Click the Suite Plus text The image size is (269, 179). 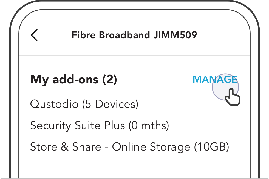click(x=100, y=125)
